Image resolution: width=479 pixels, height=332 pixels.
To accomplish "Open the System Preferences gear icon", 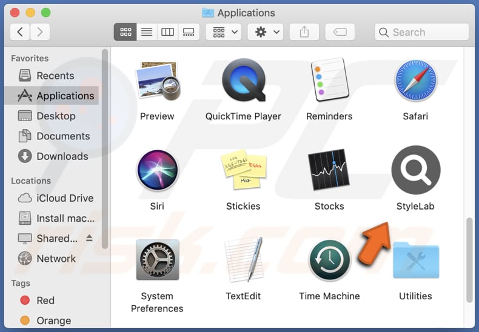I will 157,260.
